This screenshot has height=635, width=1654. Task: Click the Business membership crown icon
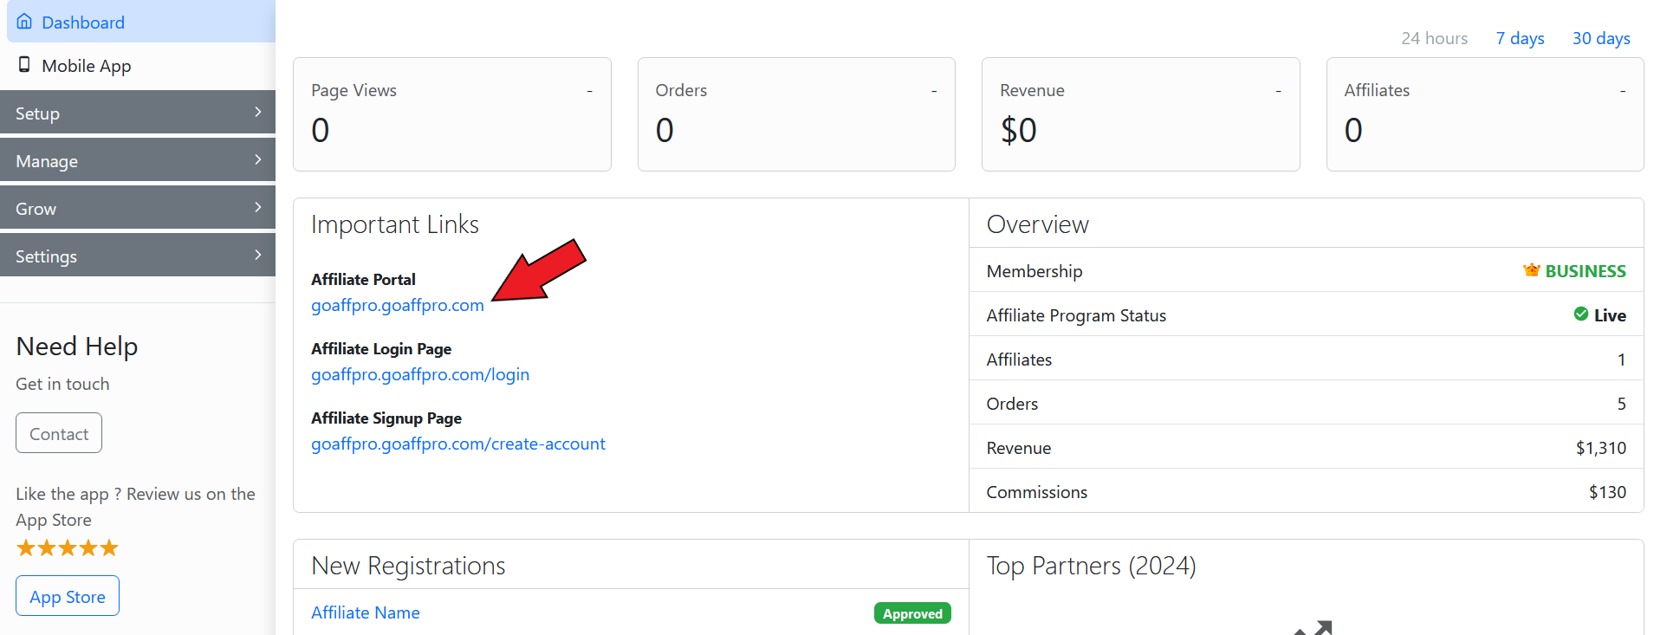[x=1531, y=270]
